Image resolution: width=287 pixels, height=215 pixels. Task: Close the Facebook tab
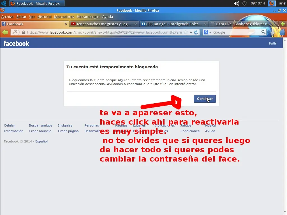[x=66, y=24]
